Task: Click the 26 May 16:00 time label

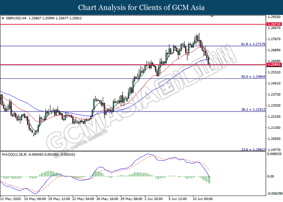Action: tap(107, 199)
